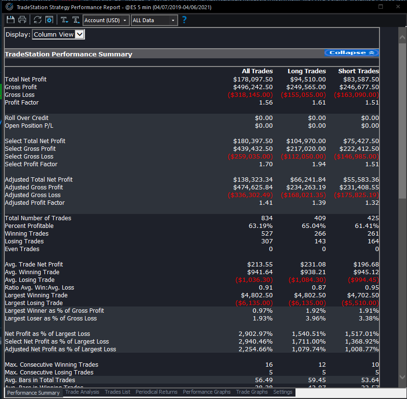The width and height of the screenshot is (407, 399).
Task: Increase font size using the text icon
Action: click(76, 20)
